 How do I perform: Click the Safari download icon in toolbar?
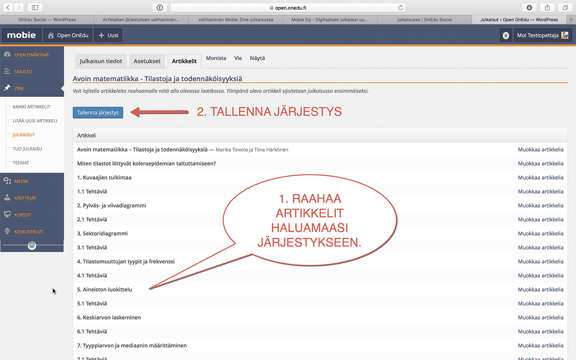529,8
